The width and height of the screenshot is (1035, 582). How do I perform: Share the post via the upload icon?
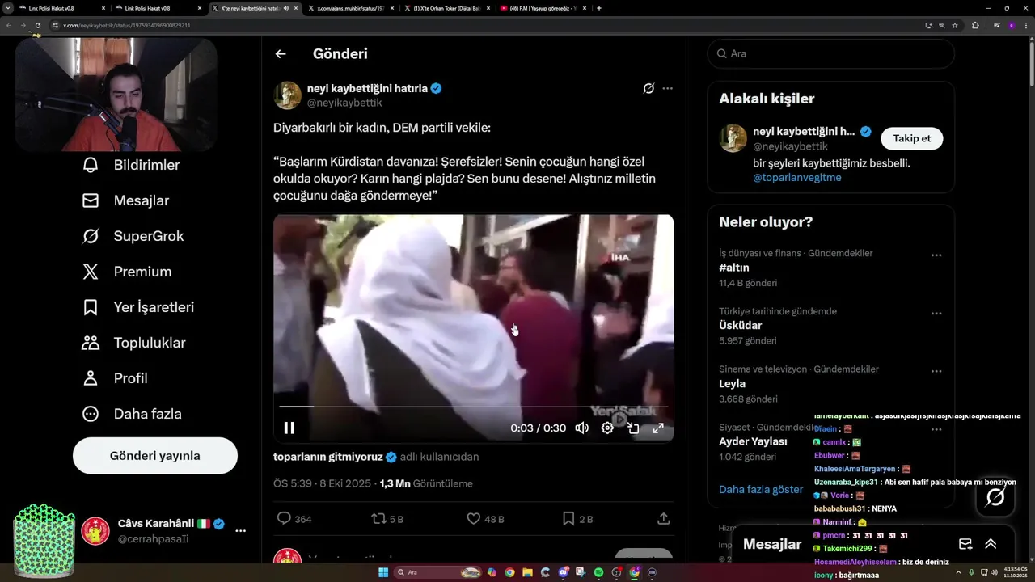pyautogui.click(x=663, y=518)
